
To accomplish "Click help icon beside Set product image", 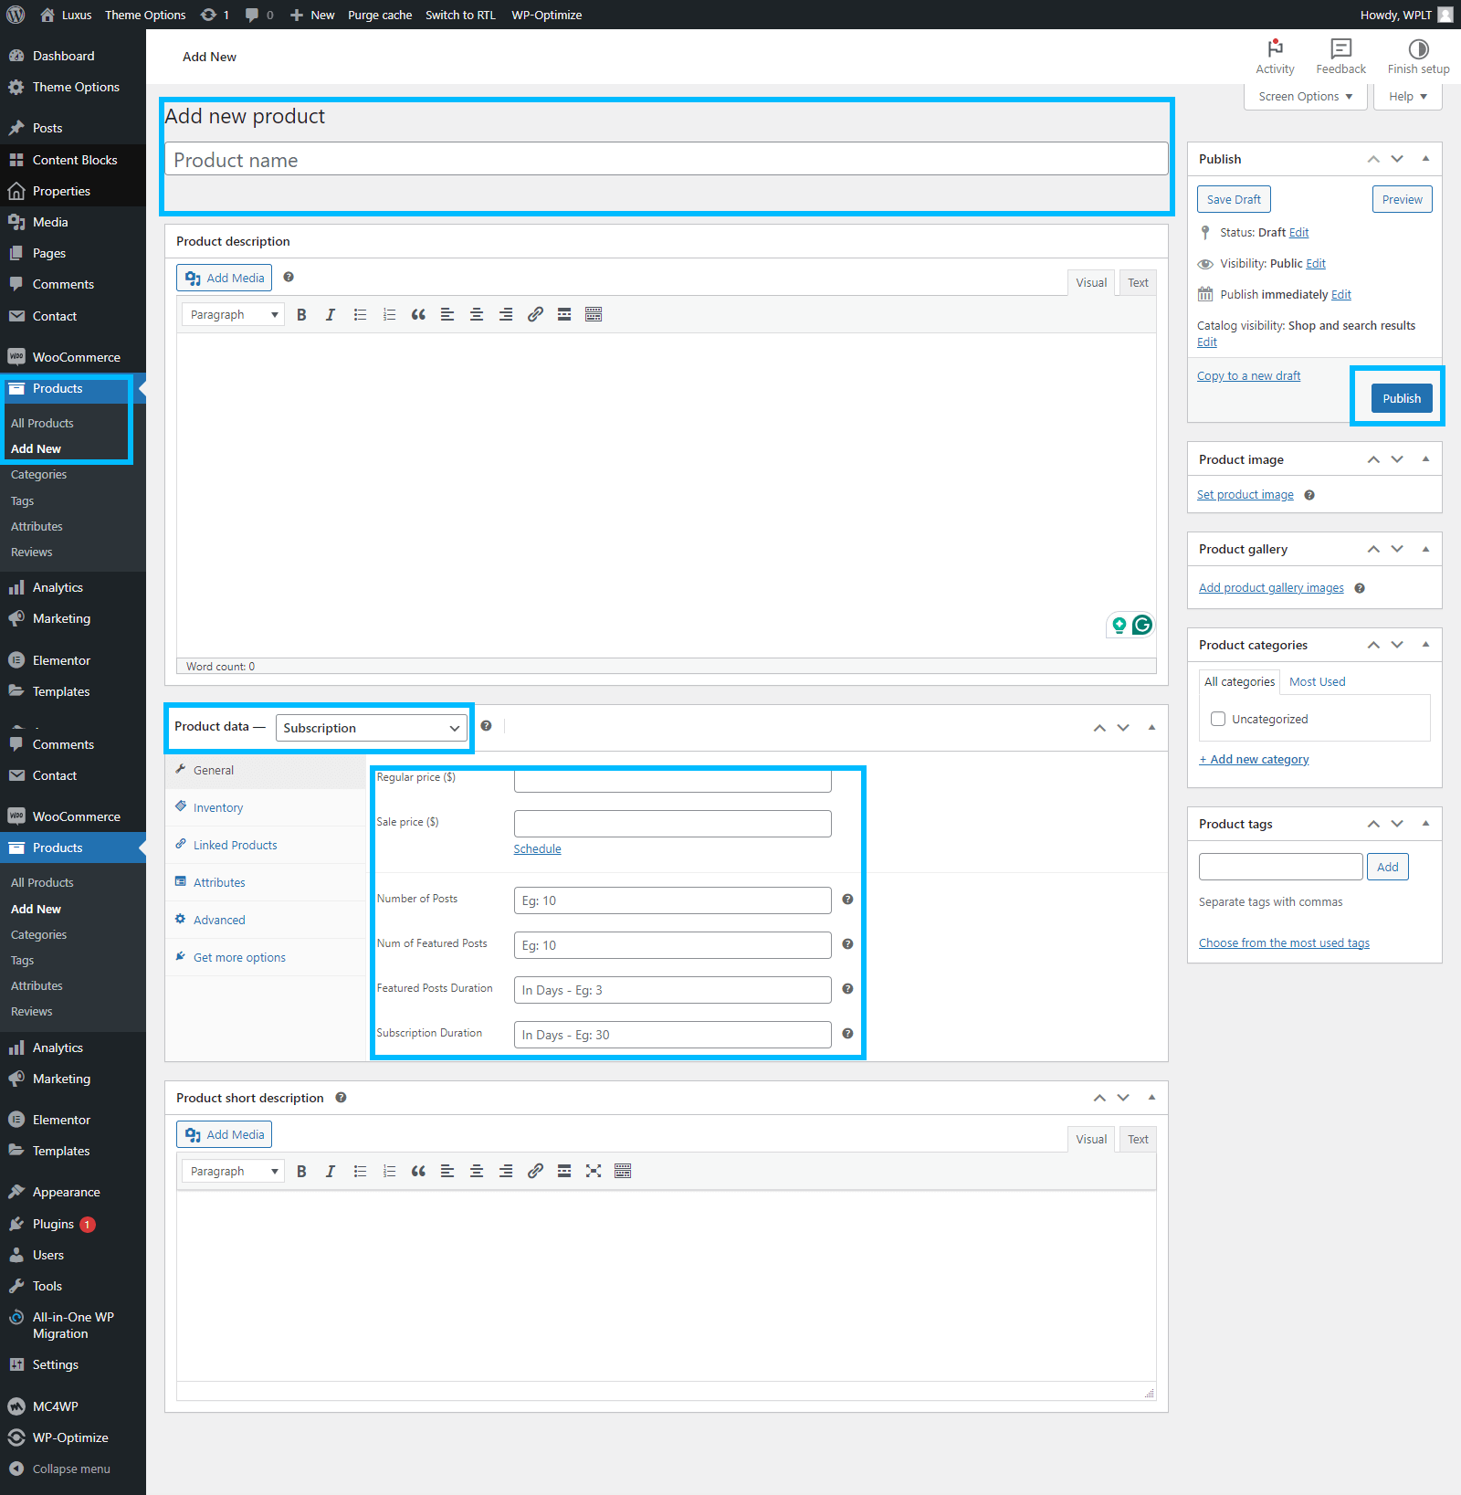I will point(1309,495).
